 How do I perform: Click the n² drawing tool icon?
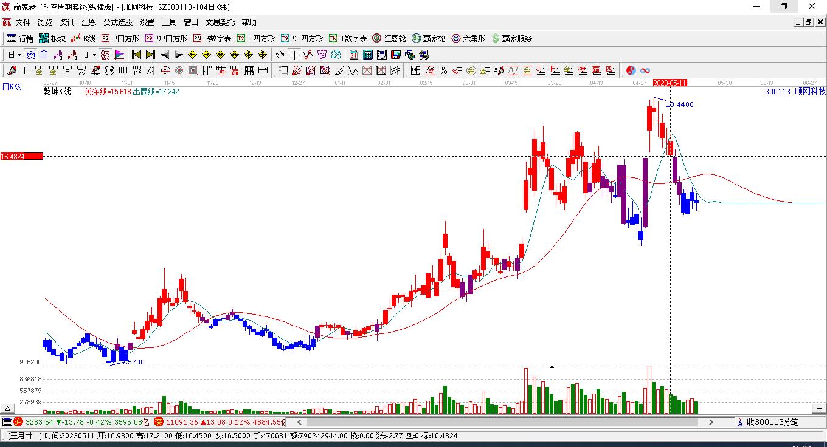137,70
